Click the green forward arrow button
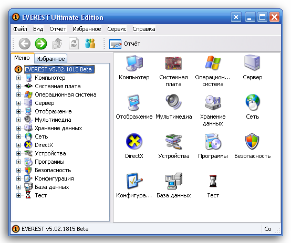Viewport: 291px width, 243px height. pos(41,44)
